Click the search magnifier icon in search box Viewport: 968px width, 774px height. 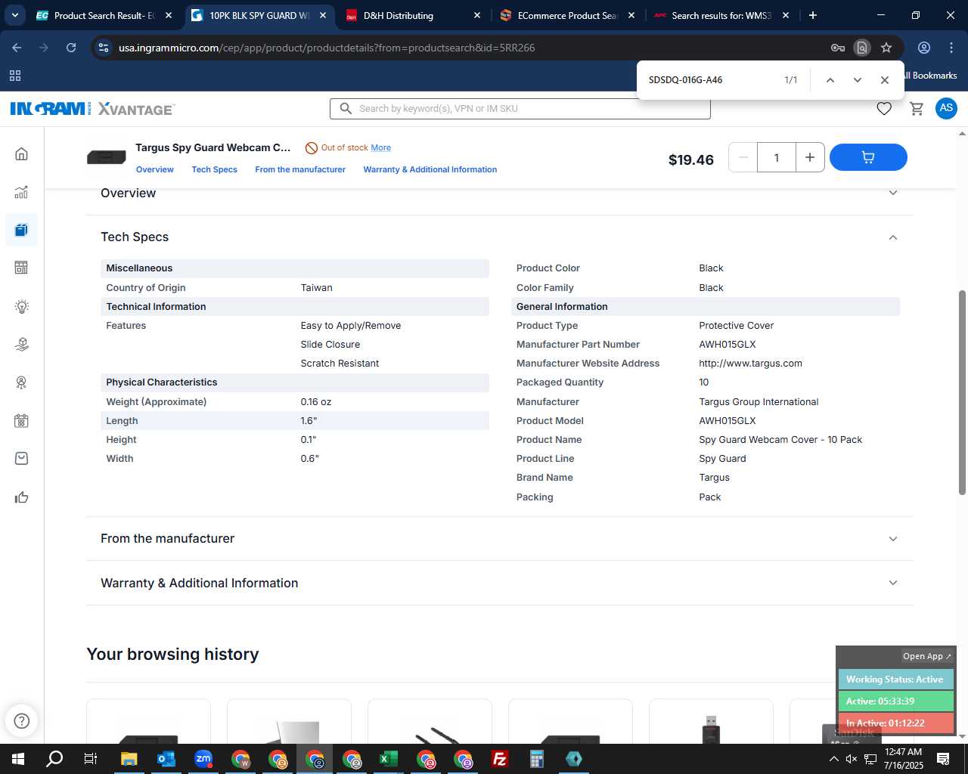[346, 109]
